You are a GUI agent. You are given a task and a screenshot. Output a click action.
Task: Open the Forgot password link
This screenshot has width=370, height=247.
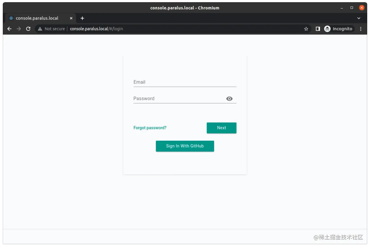(x=150, y=128)
